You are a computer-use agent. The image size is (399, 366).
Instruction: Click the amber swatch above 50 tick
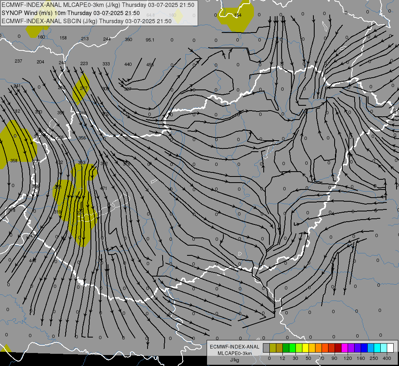point(312,348)
